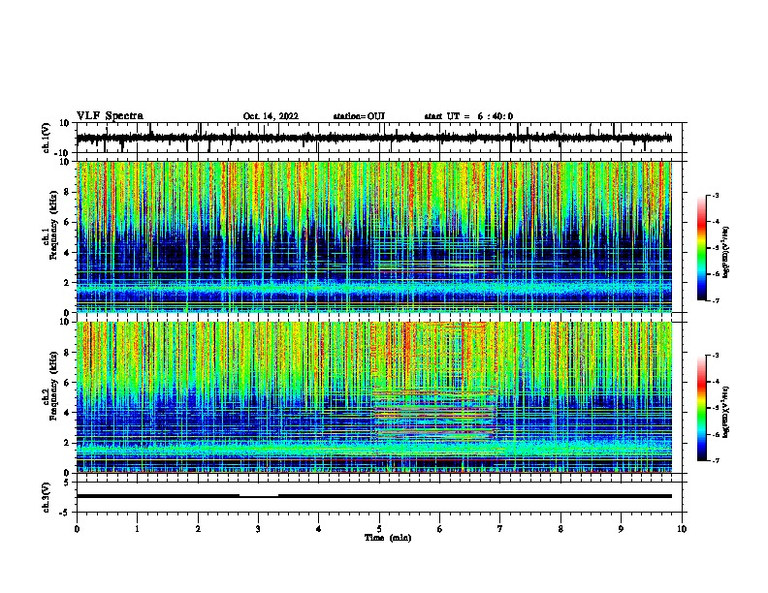This screenshot has width=768, height=593.
Task: Select the date text "Oct. 14, 2022"
Action: [271, 116]
